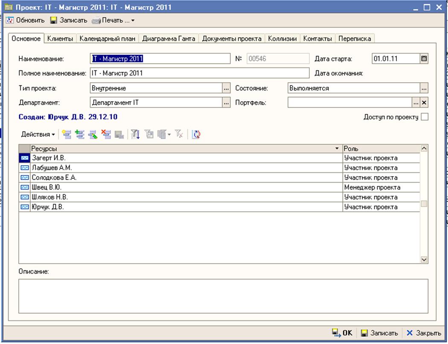Image resolution: width=448 pixels, height=344 pixels.
Task: Click the greyed save-edit icon in resources toolbar
Action: click(x=119, y=134)
